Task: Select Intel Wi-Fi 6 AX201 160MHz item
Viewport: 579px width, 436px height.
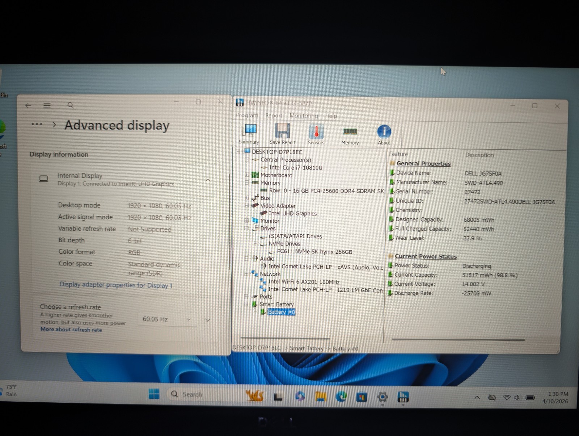Action: 304,282
